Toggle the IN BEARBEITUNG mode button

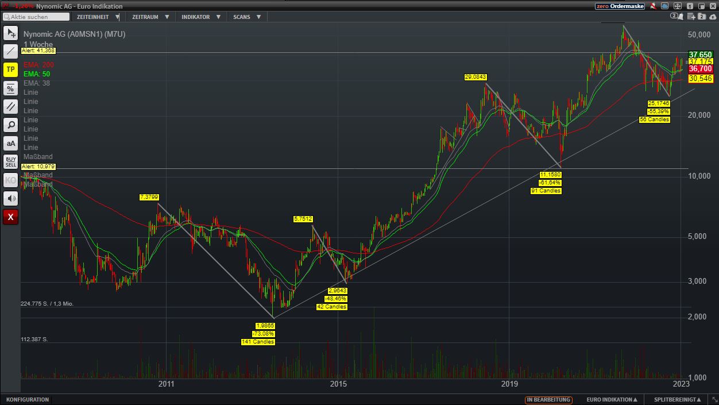[548, 399]
